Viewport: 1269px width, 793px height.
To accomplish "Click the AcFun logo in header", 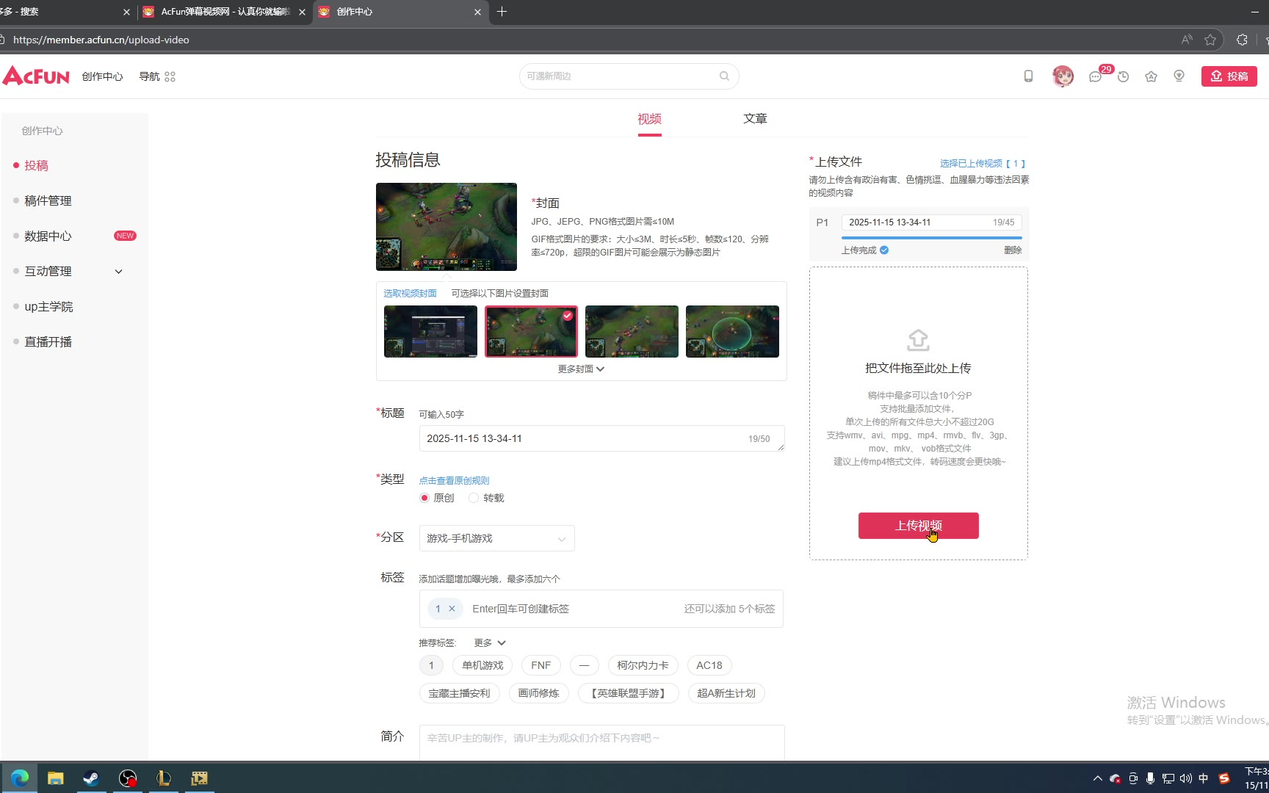I will [x=36, y=76].
